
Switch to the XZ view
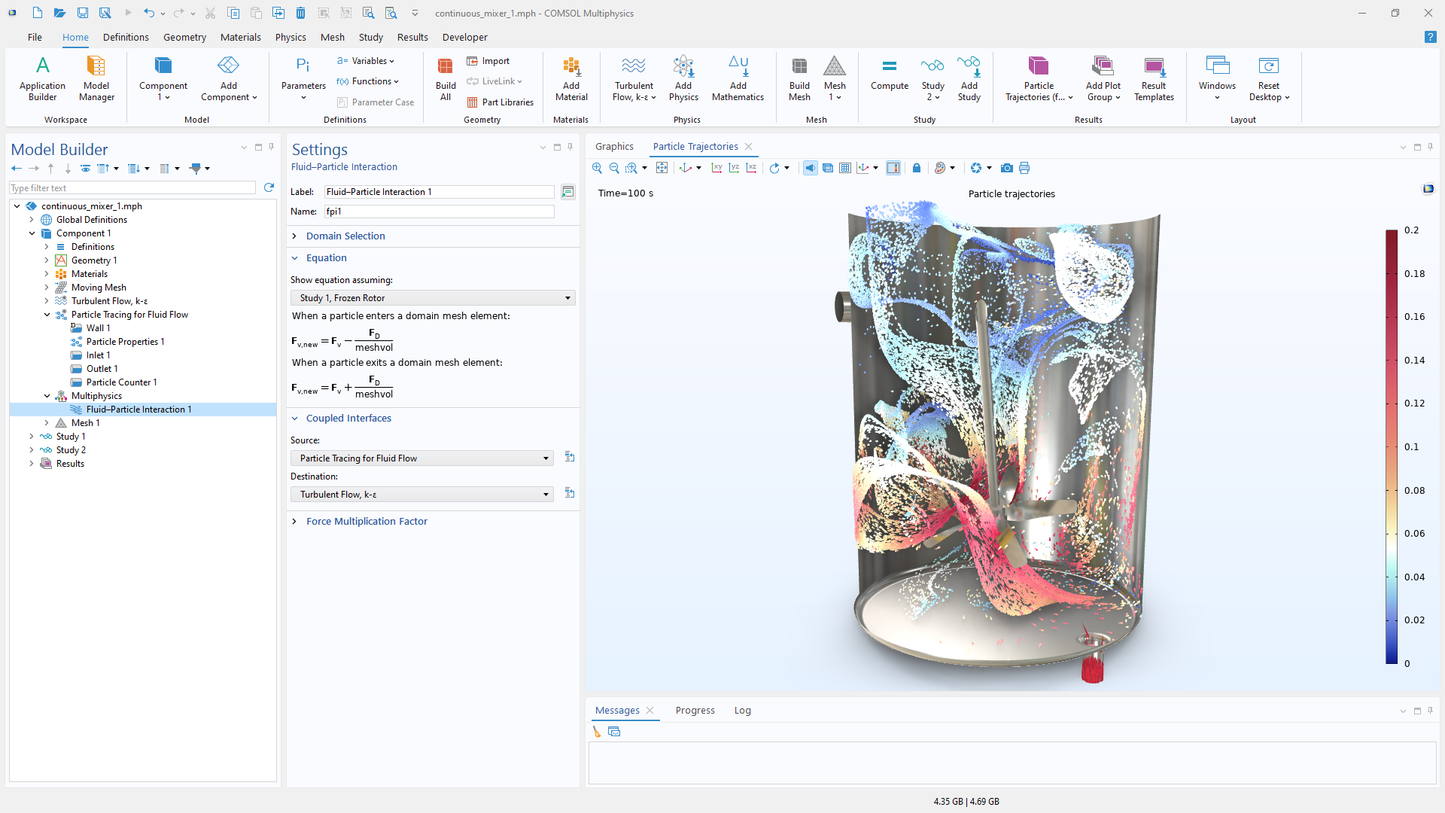(x=751, y=168)
